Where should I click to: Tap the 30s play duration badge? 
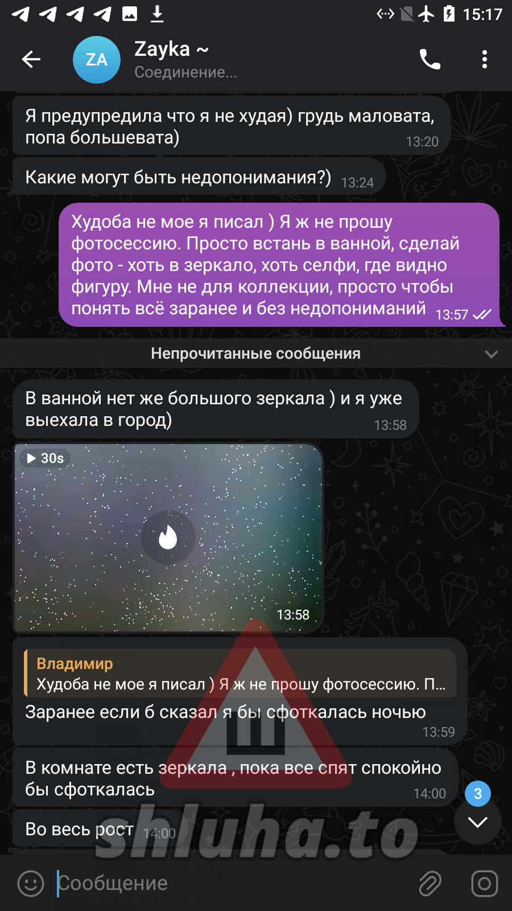pos(46,458)
